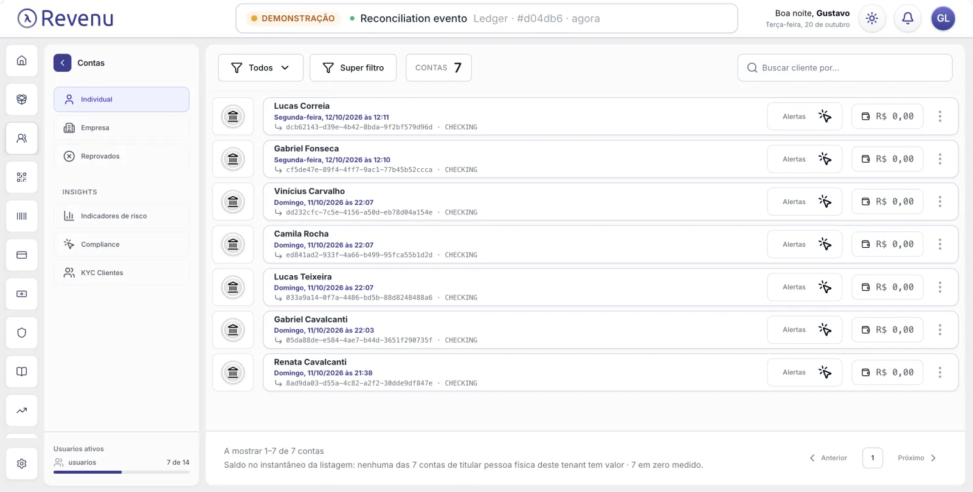This screenshot has height=492, width=973.
Task: Open the Super filtro button
Action: [353, 68]
